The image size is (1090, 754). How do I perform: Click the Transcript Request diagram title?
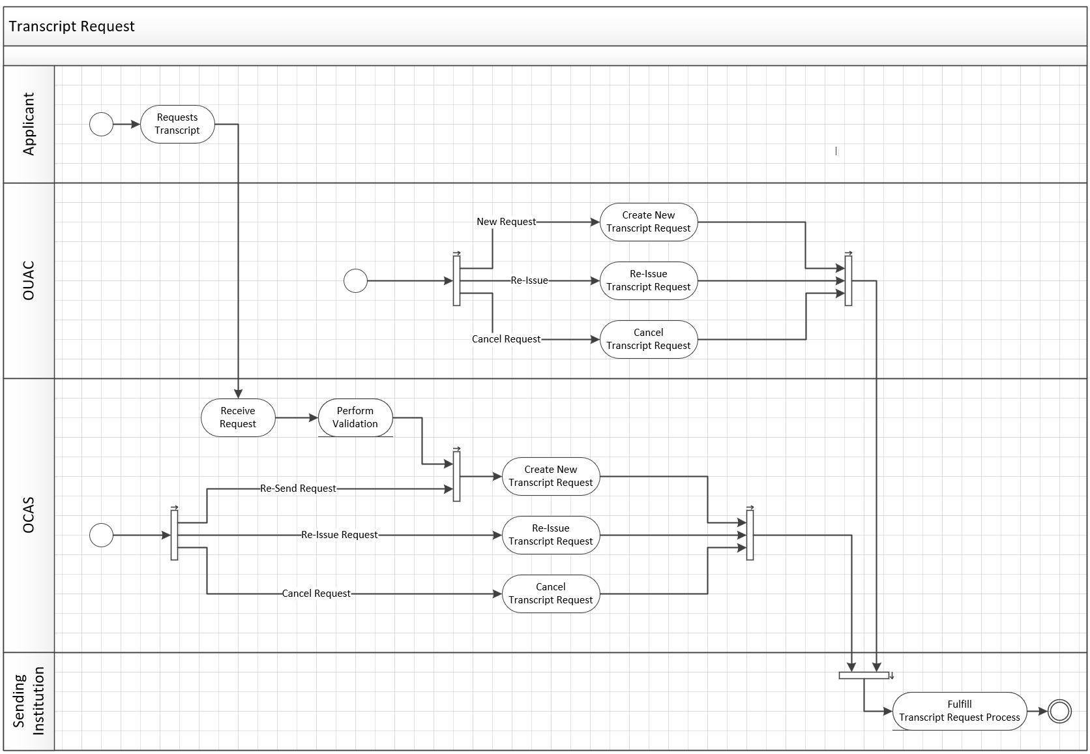pos(72,26)
